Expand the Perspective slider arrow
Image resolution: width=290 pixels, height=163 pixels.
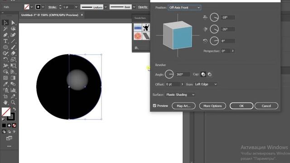pos(232,51)
